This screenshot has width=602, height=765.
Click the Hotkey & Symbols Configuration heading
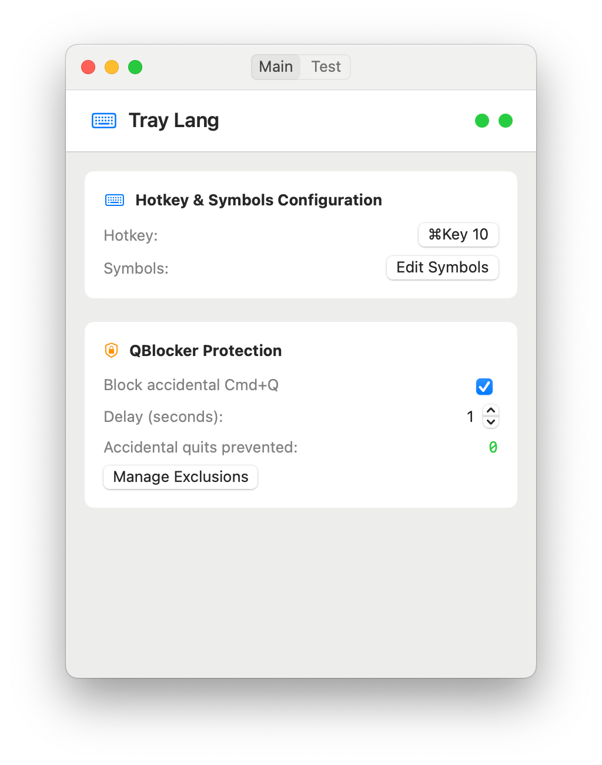coord(259,200)
